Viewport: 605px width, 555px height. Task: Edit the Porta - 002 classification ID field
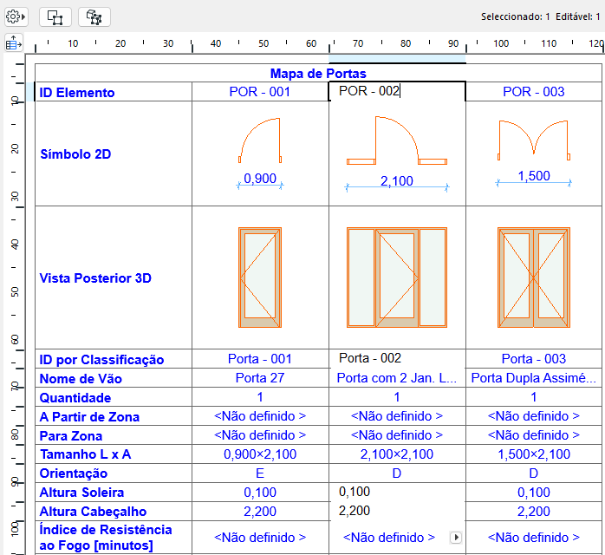397,358
